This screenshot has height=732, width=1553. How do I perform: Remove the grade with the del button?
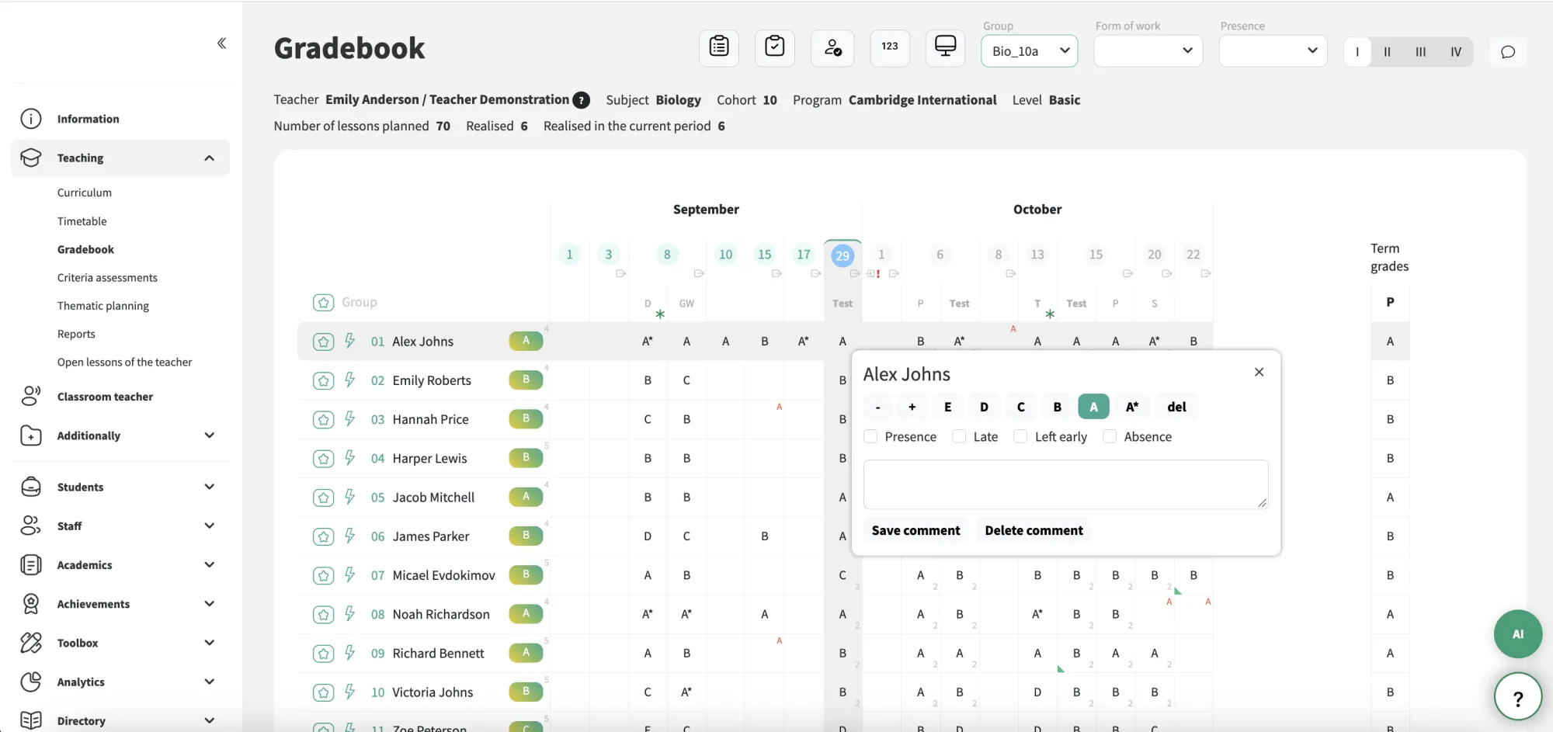tap(1176, 407)
